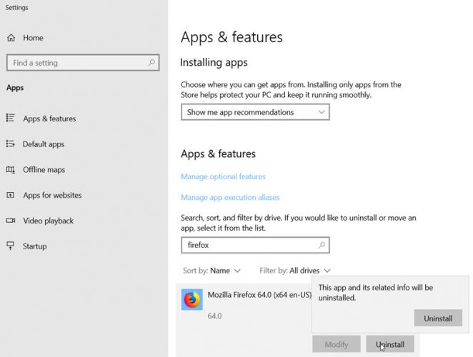Viewport: 473px width, 357px height.
Task: Click the Home house icon
Action: pos(11,38)
